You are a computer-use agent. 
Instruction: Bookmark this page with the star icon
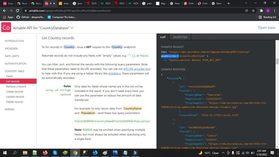point(253,10)
